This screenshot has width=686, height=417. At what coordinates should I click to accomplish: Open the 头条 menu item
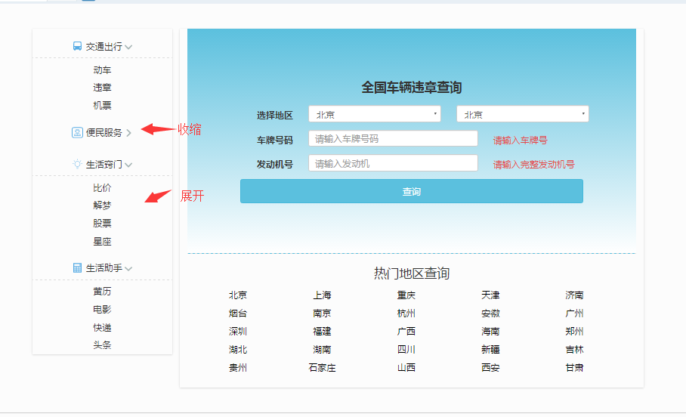pyautogui.click(x=103, y=344)
